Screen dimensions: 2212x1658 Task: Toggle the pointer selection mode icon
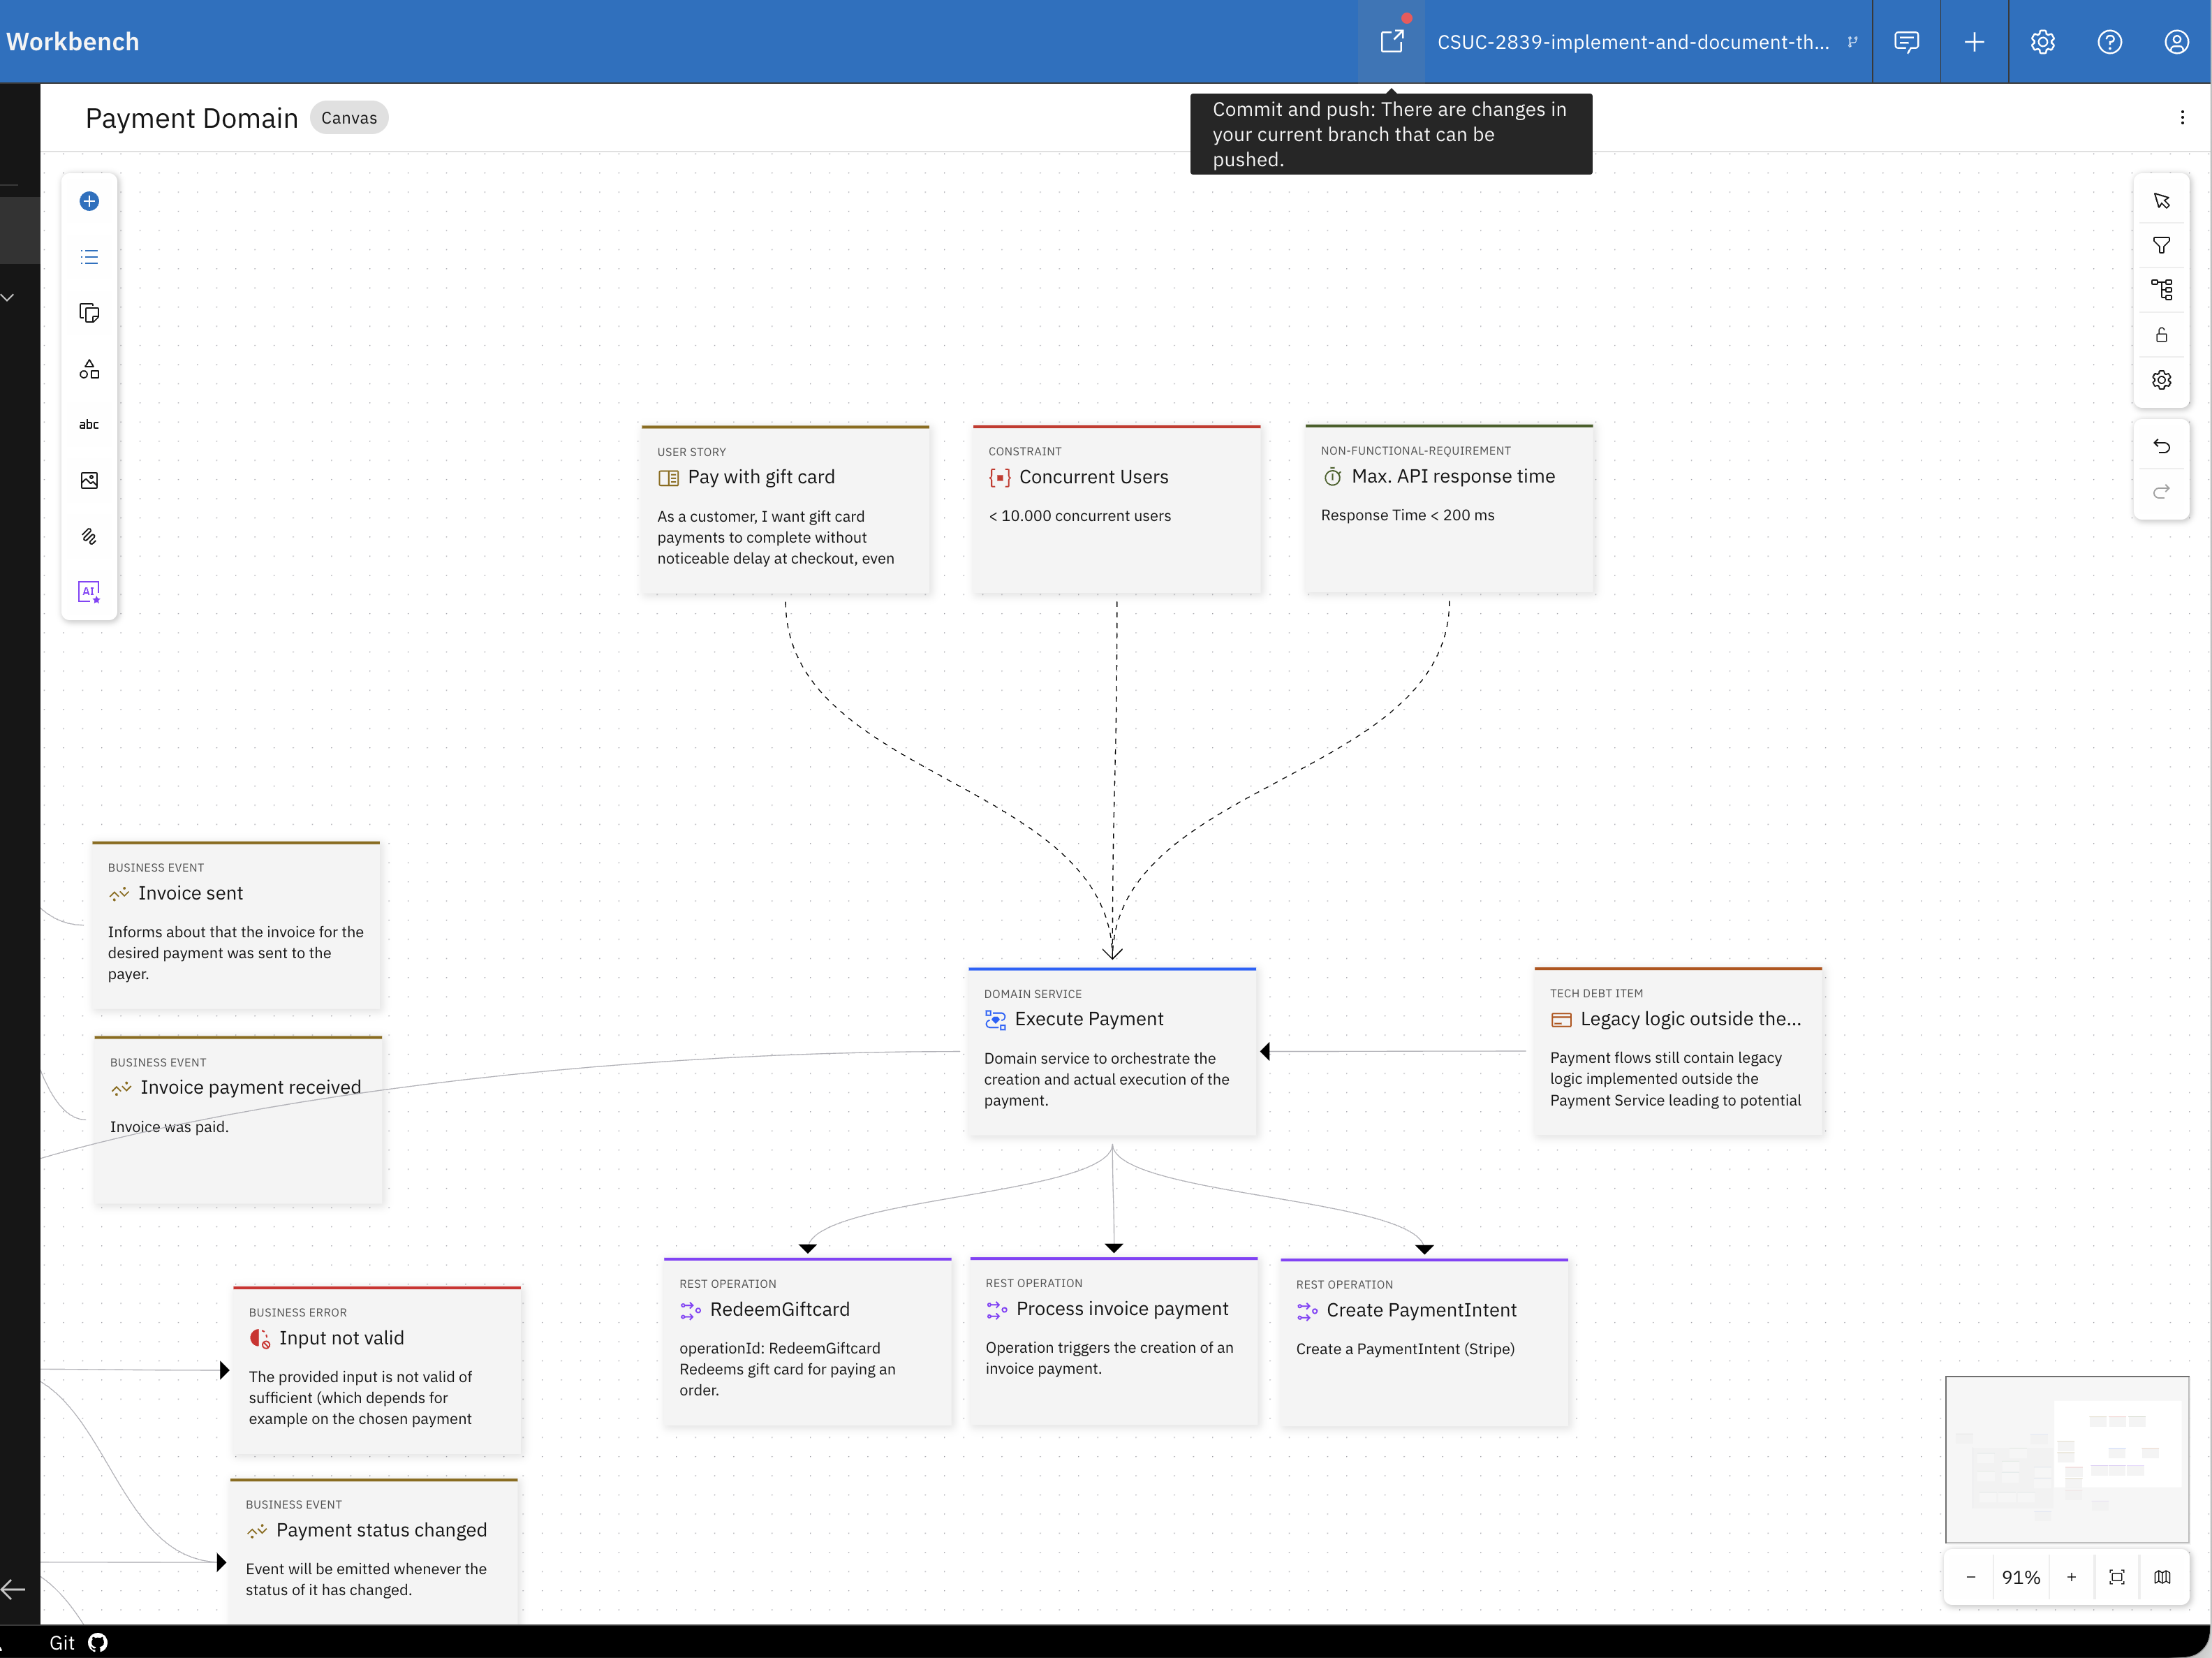(2161, 201)
